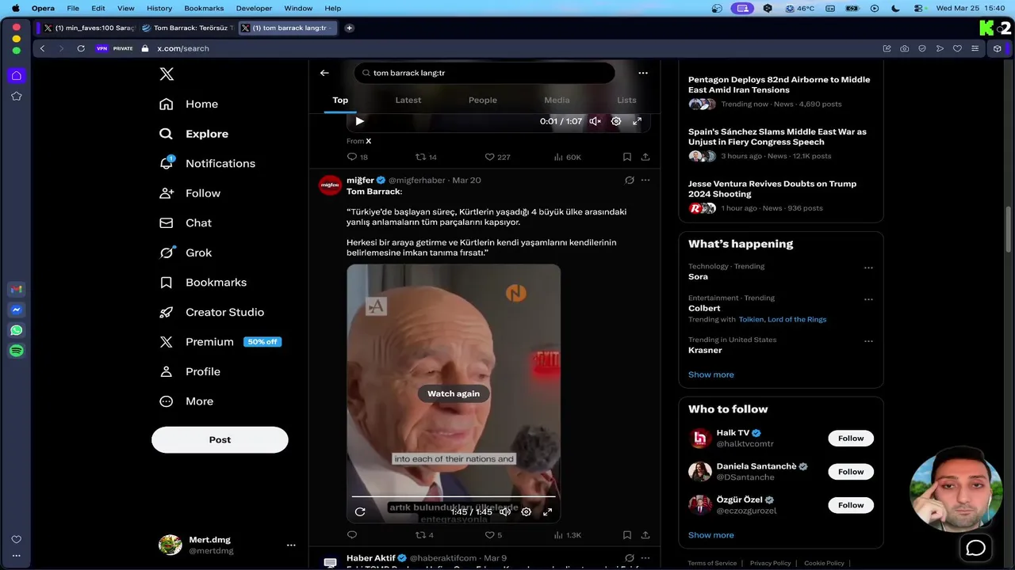Screen dimensions: 1015x570
Task: Reply to the post with 18 replies
Action: point(358,157)
